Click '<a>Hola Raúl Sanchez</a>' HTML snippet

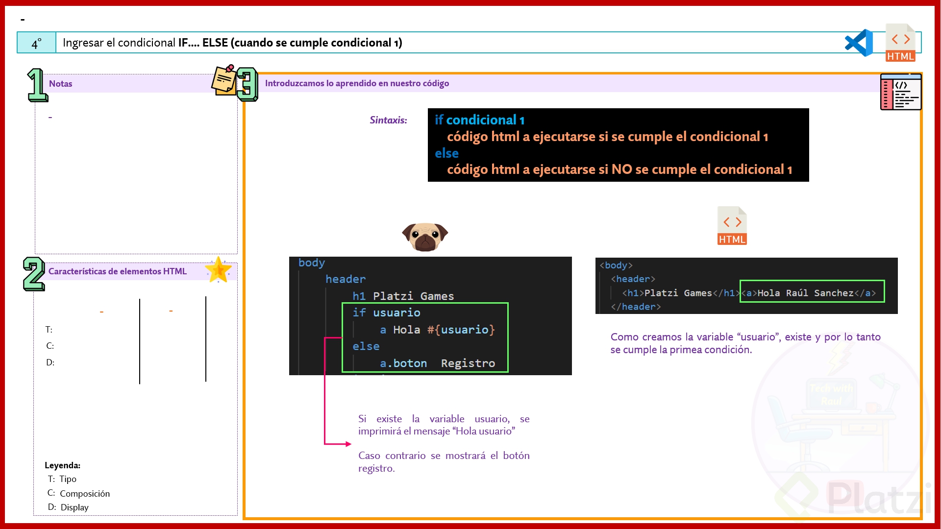tap(812, 293)
